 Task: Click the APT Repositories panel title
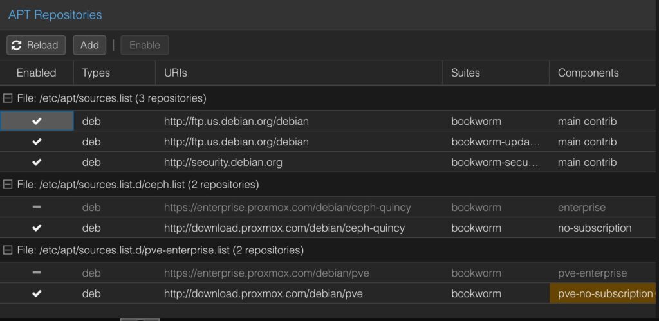click(x=55, y=15)
